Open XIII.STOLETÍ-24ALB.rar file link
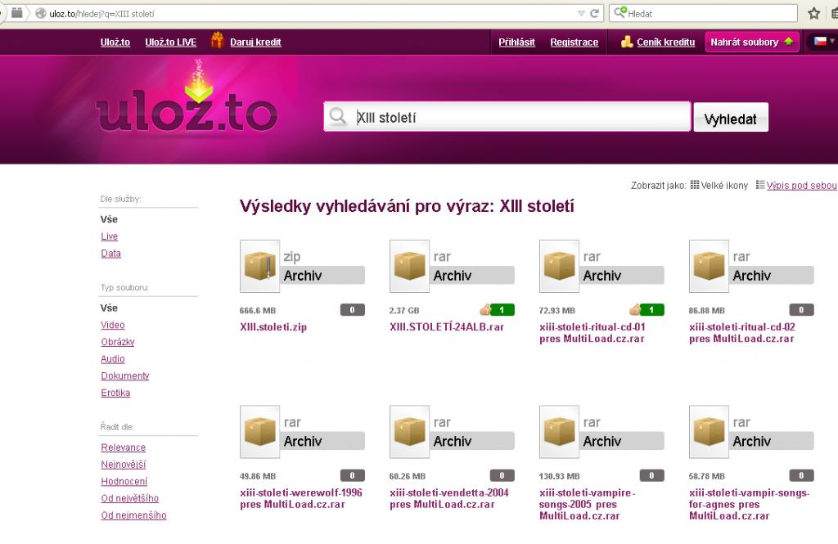838x544 pixels. (447, 327)
